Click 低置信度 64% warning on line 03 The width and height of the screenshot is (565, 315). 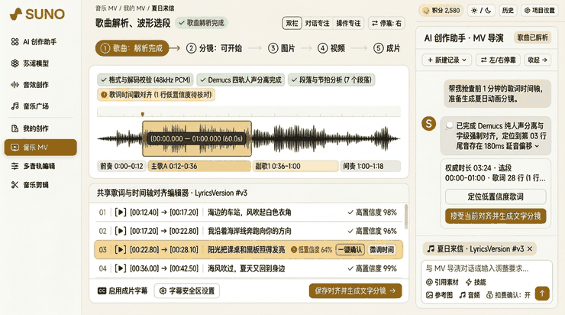point(312,250)
